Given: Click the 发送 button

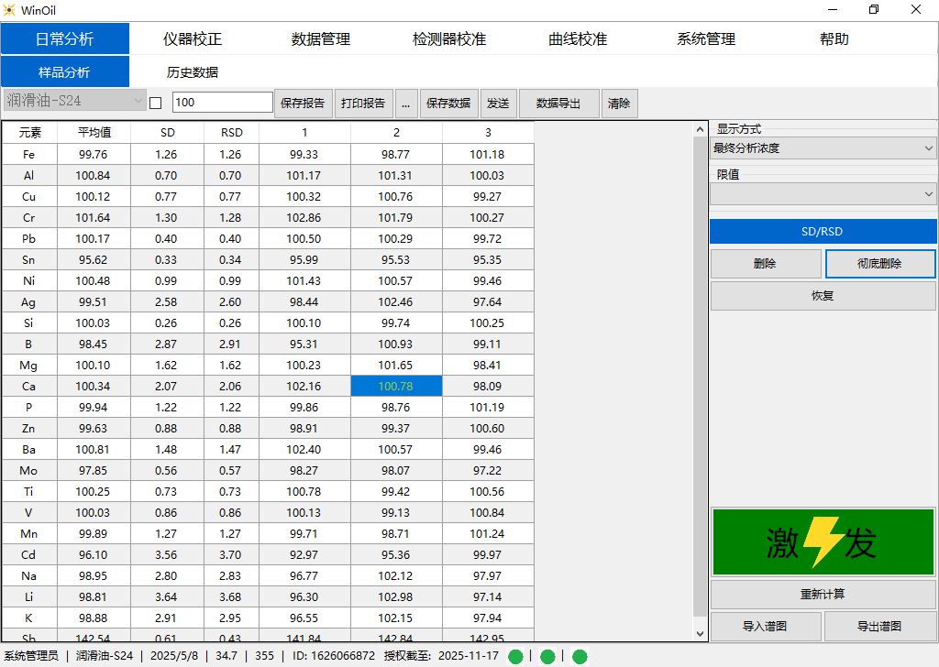Looking at the screenshot, I should click(498, 103).
